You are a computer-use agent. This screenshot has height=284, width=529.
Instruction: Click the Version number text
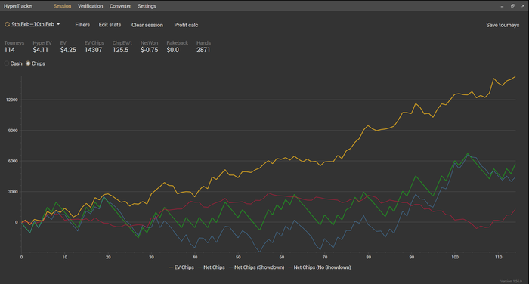point(511,281)
